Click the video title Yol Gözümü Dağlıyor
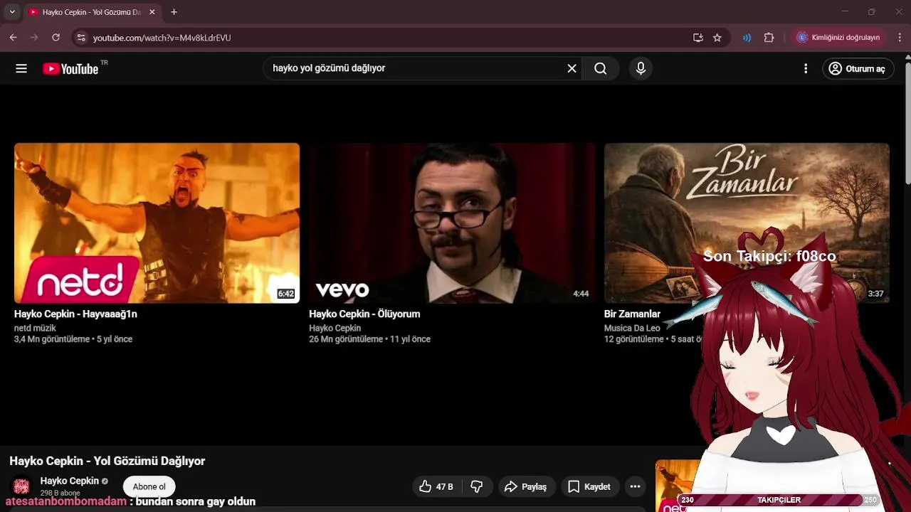This screenshot has width=911, height=512. [107, 461]
